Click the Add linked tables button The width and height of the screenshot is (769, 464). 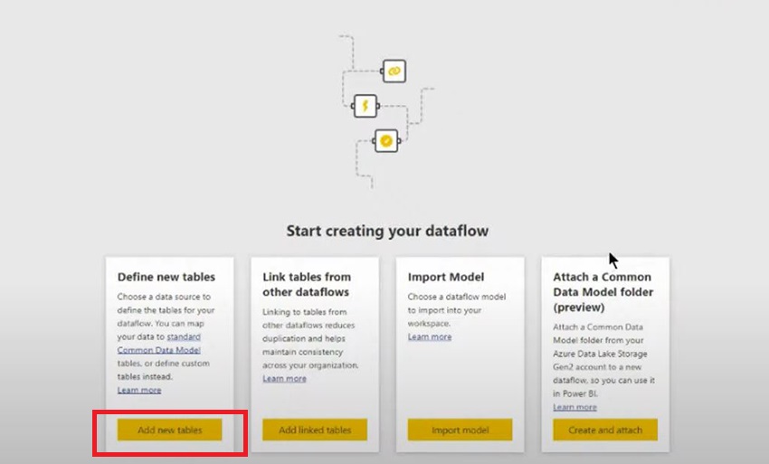(x=314, y=430)
